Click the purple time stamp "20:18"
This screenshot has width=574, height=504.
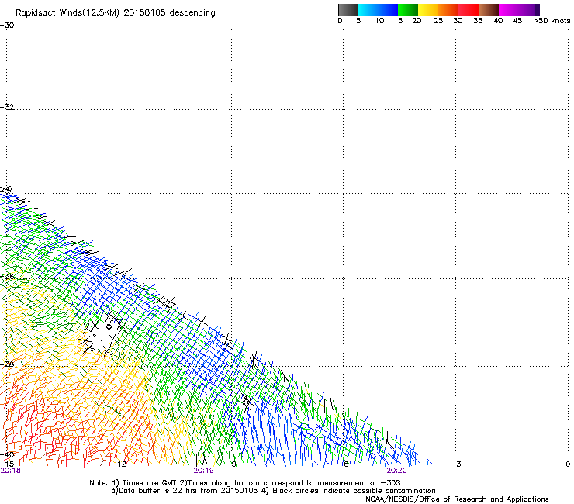pos(11,471)
